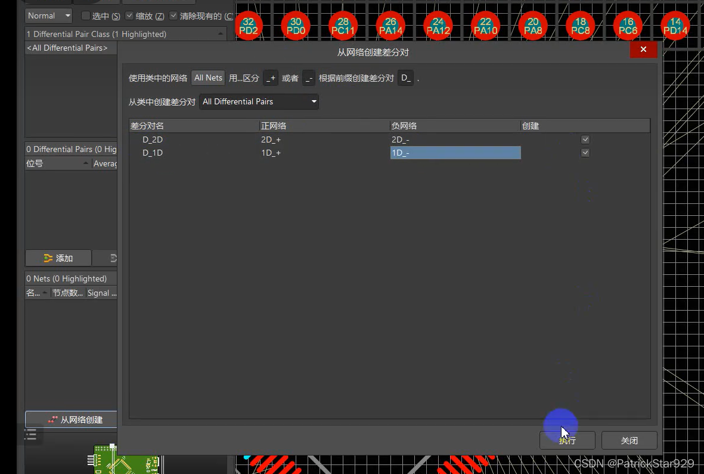Click pad 32 labeled PD2
The width and height of the screenshot is (704, 474).
248,26
